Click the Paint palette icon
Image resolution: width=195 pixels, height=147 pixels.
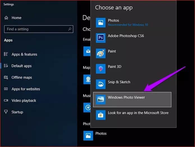point(101,53)
